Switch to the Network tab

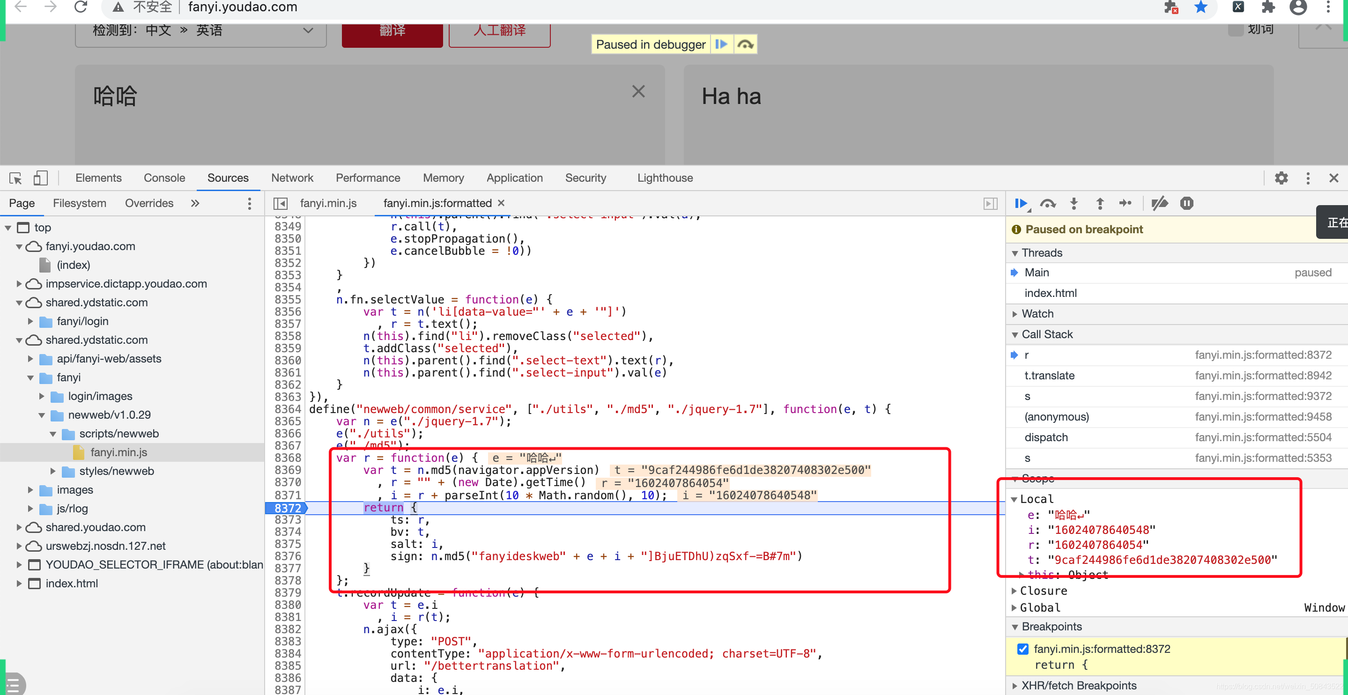tap(292, 178)
